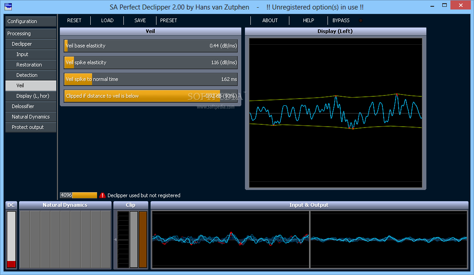Viewport: 474px width, 275px height.
Task: Click the SAVE button
Action: coord(140,20)
